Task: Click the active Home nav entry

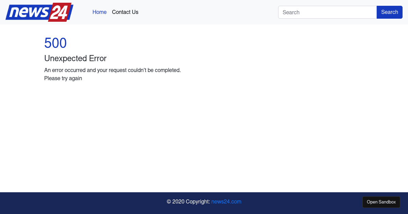Action: 99,12
